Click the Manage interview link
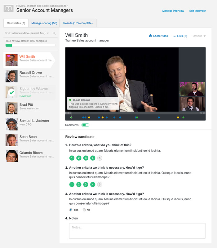 pos(173,11)
